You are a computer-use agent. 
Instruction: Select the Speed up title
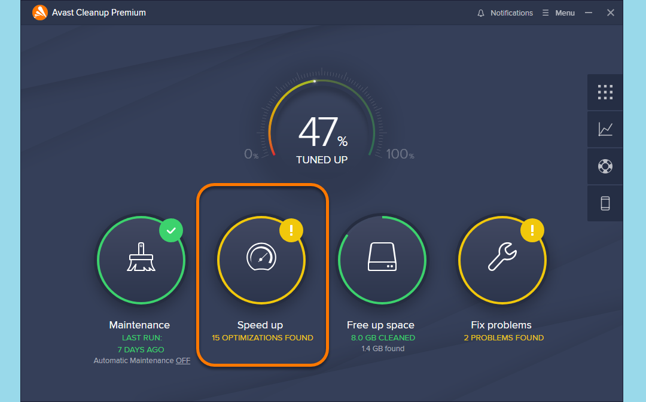pos(260,325)
